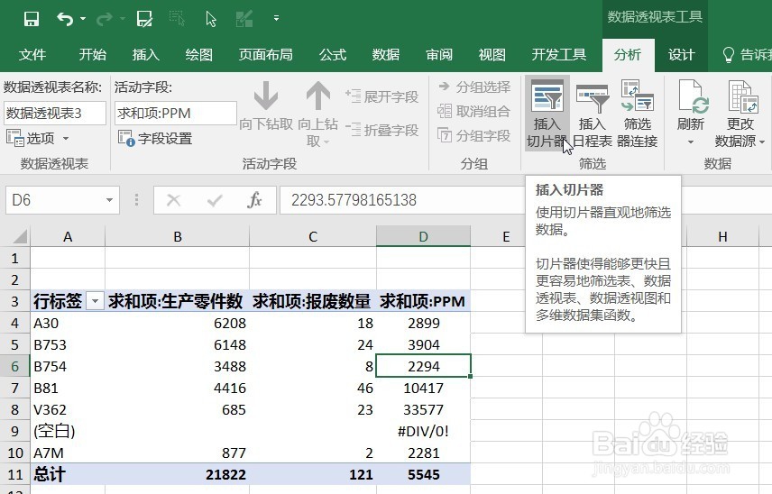Screen dimensions: 772x494
Task: Click 分组字段 group field
Action: coord(474,135)
